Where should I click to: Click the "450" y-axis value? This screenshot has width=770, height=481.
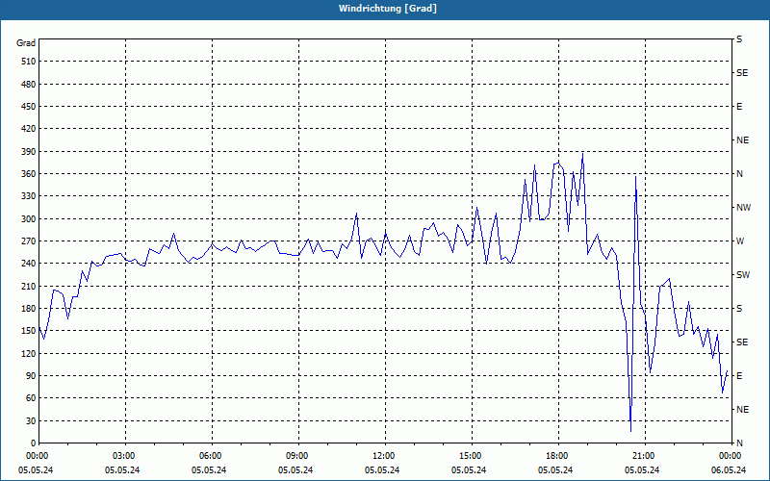pyautogui.click(x=29, y=107)
